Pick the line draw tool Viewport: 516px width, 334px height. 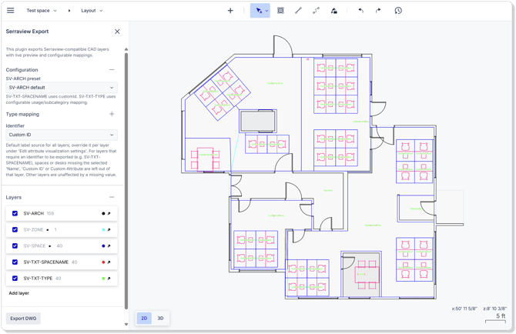tap(298, 11)
